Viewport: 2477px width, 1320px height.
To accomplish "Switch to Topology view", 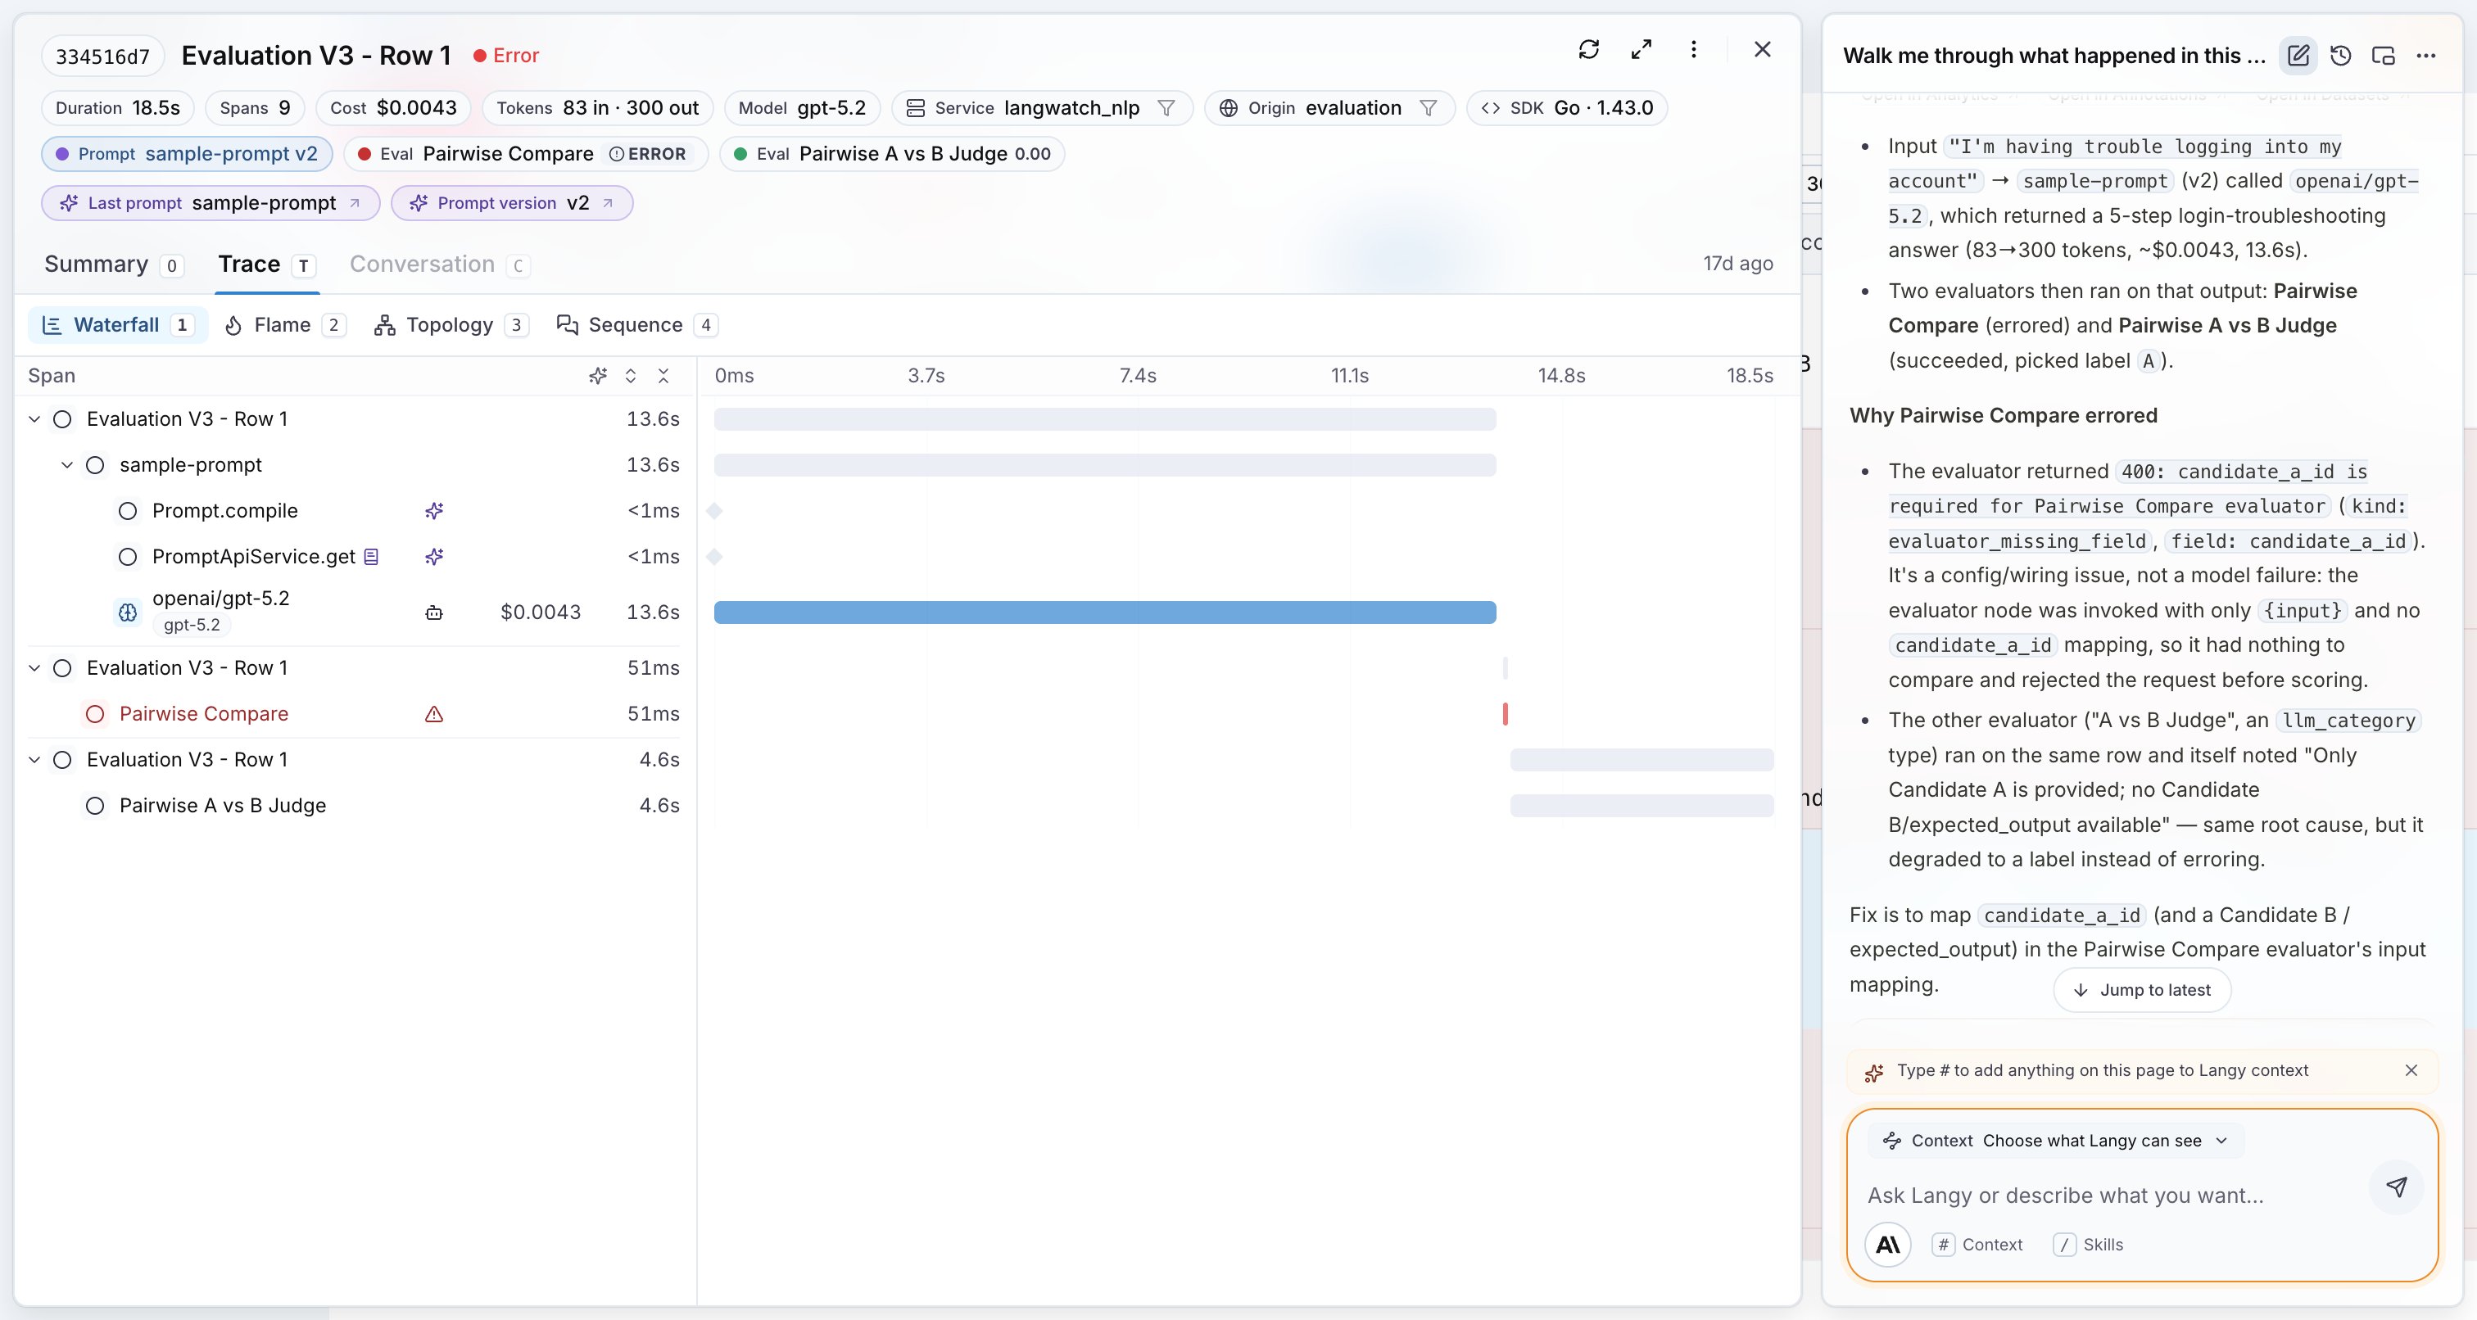I will pyautogui.click(x=451, y=325).
